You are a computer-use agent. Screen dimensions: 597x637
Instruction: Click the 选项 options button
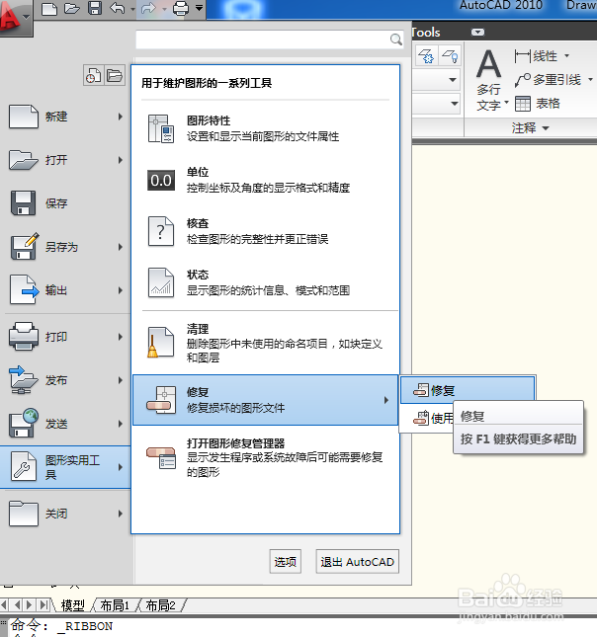coord(285,561)
